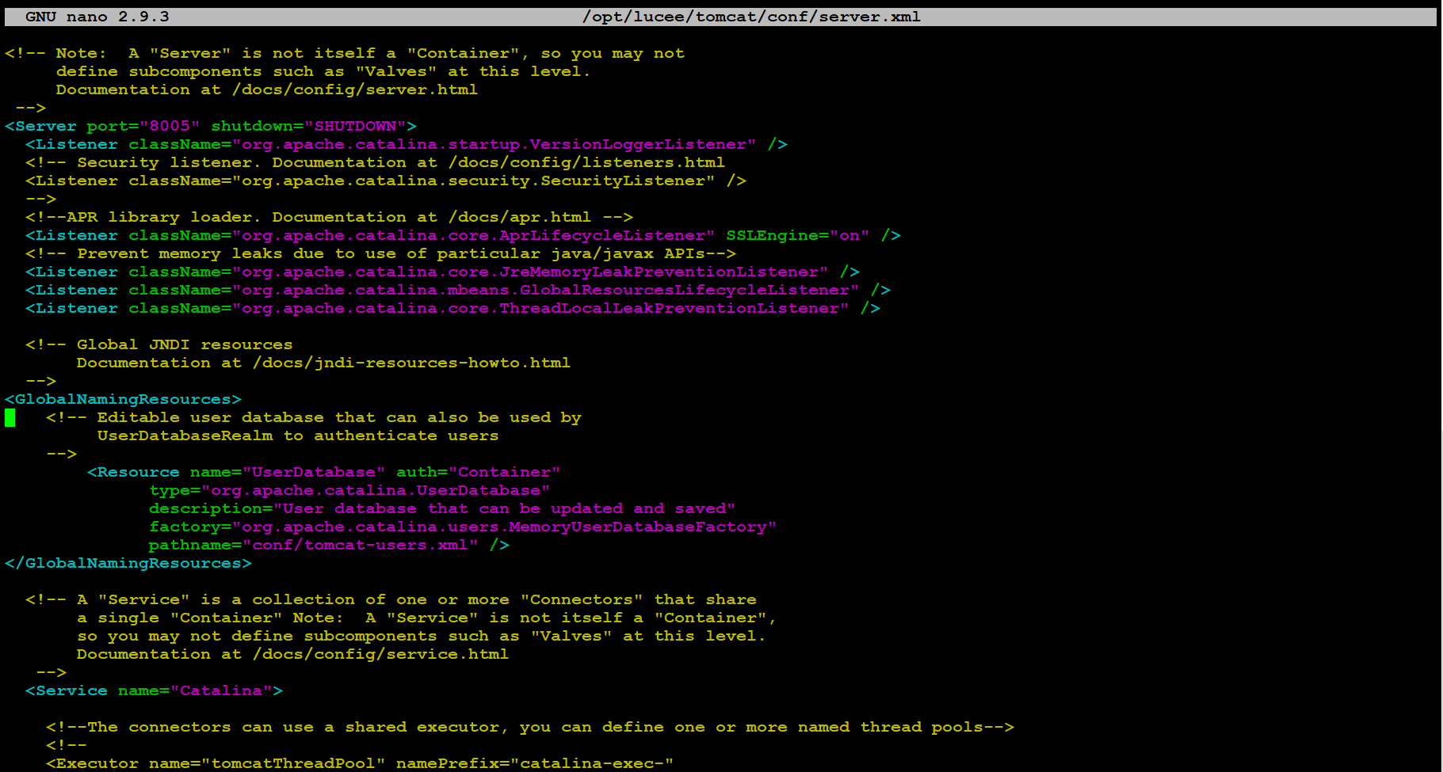
Task: Click the VersionLoggerListener class name
Action: pos(638,144)
